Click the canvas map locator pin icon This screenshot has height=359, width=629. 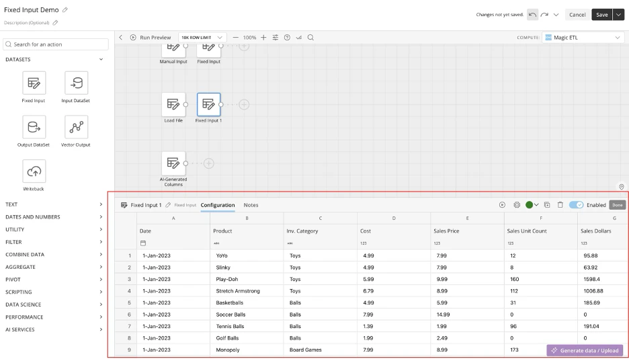click(622, 186)
